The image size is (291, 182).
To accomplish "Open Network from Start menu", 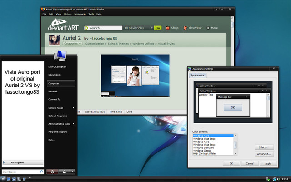I will click(53, 91).
